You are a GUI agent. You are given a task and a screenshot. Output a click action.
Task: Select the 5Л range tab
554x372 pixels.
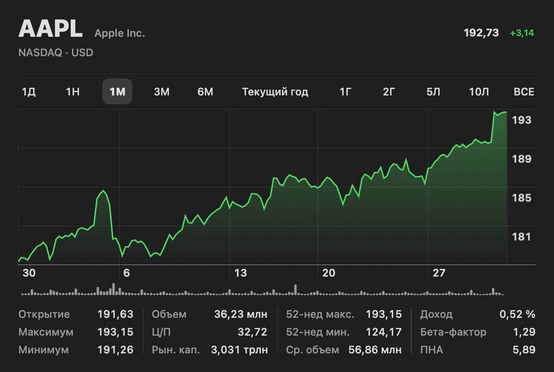[x=433, y=92]
